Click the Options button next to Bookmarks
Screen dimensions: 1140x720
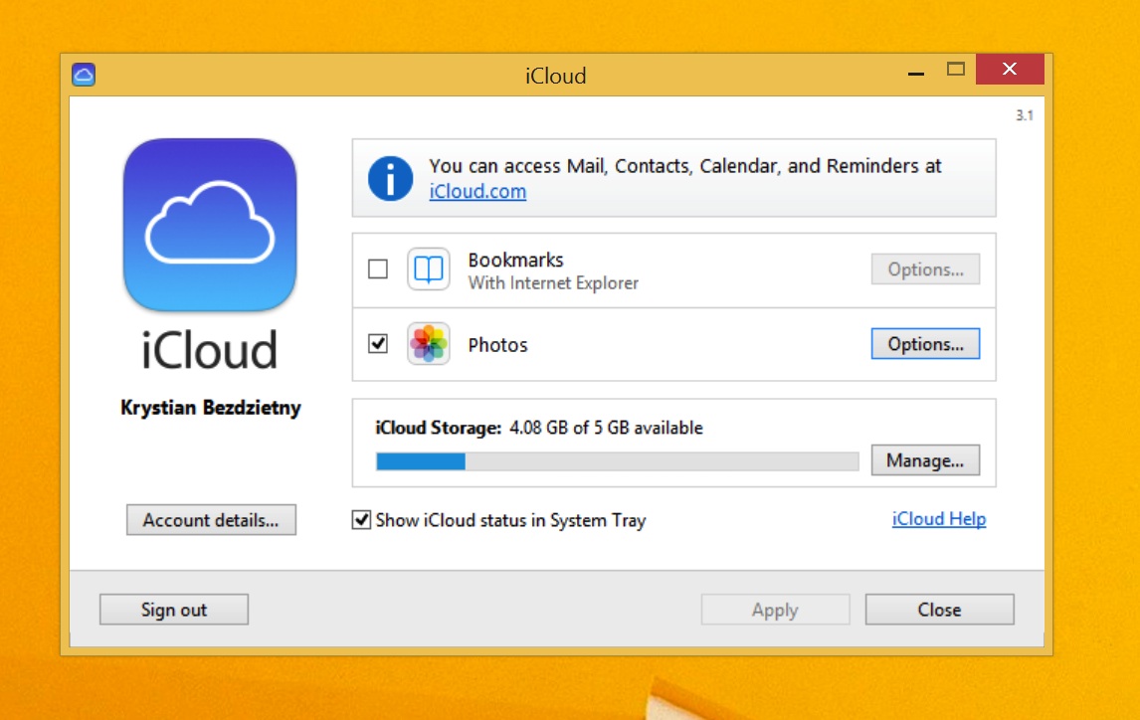pos(925,270)
